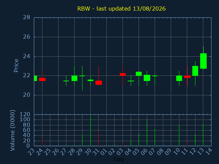219x164 pixels.
Task: Click the 100 volume tick label
Action: click(25, 120)
